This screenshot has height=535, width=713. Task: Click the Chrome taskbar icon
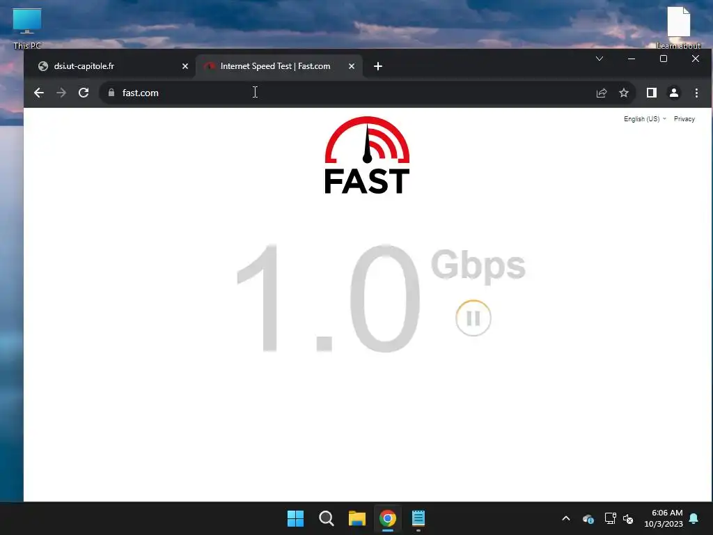click(387, 518)
